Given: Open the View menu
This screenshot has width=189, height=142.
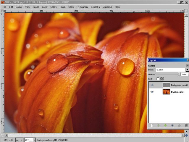Looking at the screenshot, I should pyautogui.click(x=28, y=7).
